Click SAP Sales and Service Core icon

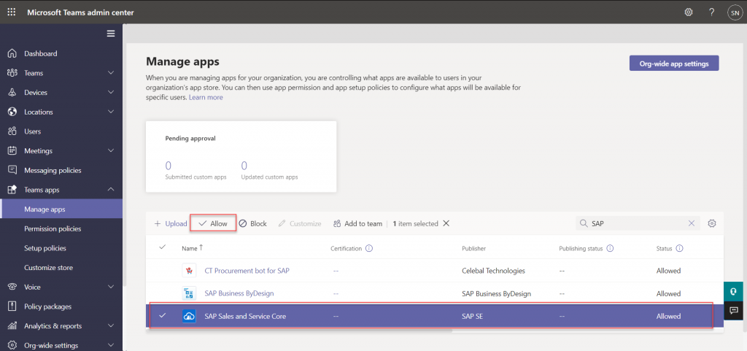[x=189, y=316]
